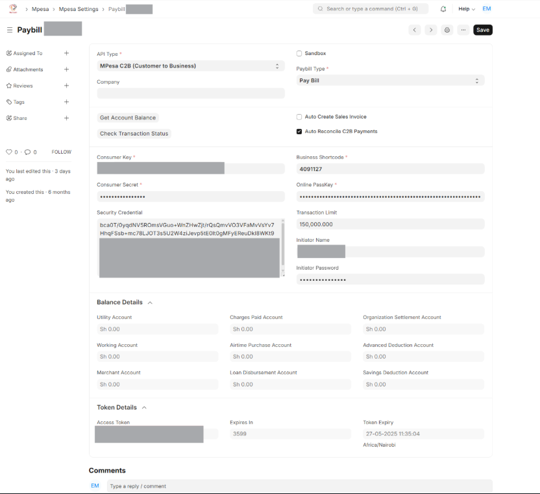
Task: Click Advanced Deduction Account value
Action: click(423, 357)
